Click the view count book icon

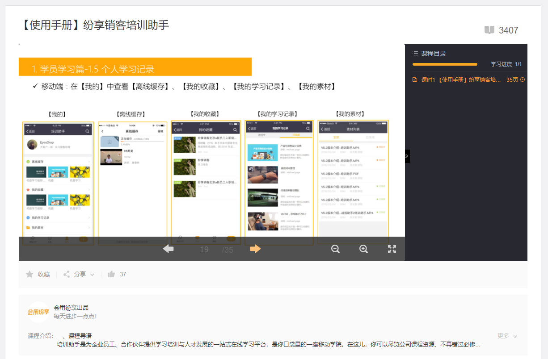[489, 30]
